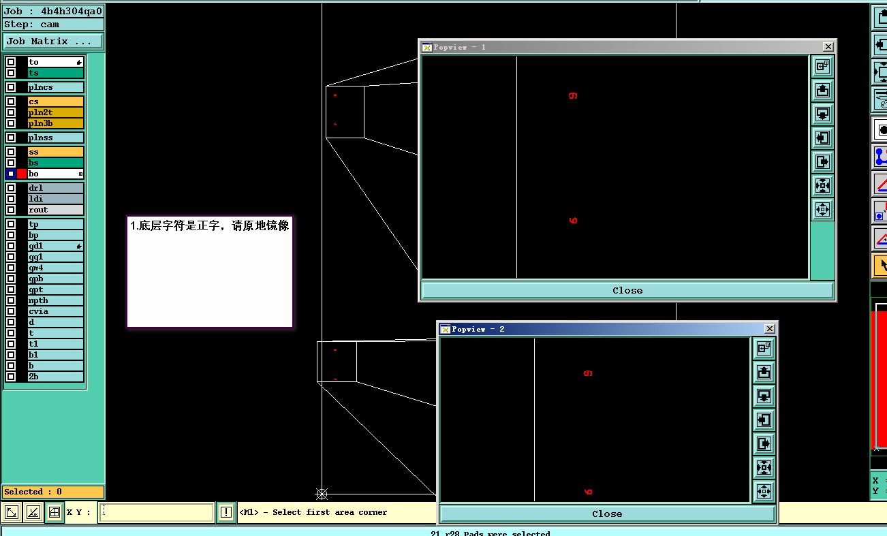Toggle visibility checkbox for layer ts
The image size is (887, 536).
point(11,73)
